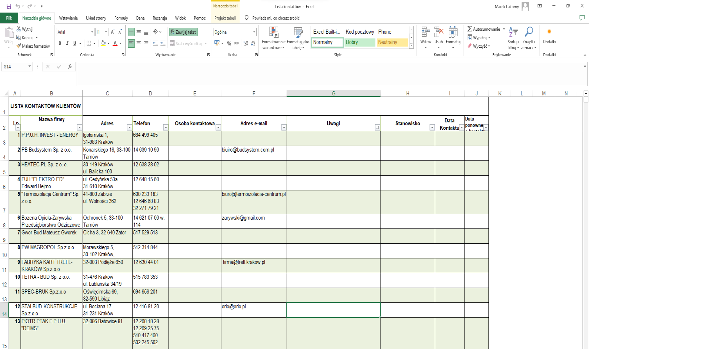Apply the Neutralny cell style
711x349 pixels.
(392, 42)
